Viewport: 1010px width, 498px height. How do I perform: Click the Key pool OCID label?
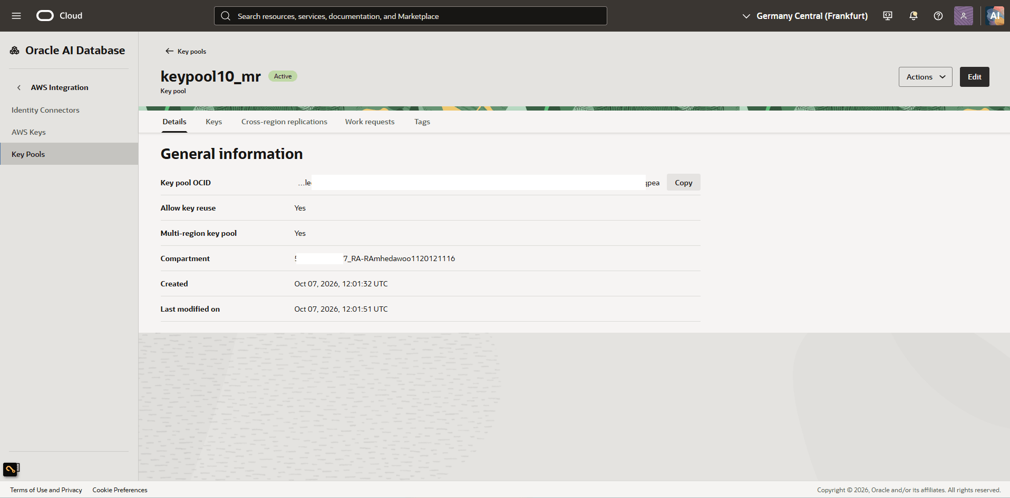point(186,183)
